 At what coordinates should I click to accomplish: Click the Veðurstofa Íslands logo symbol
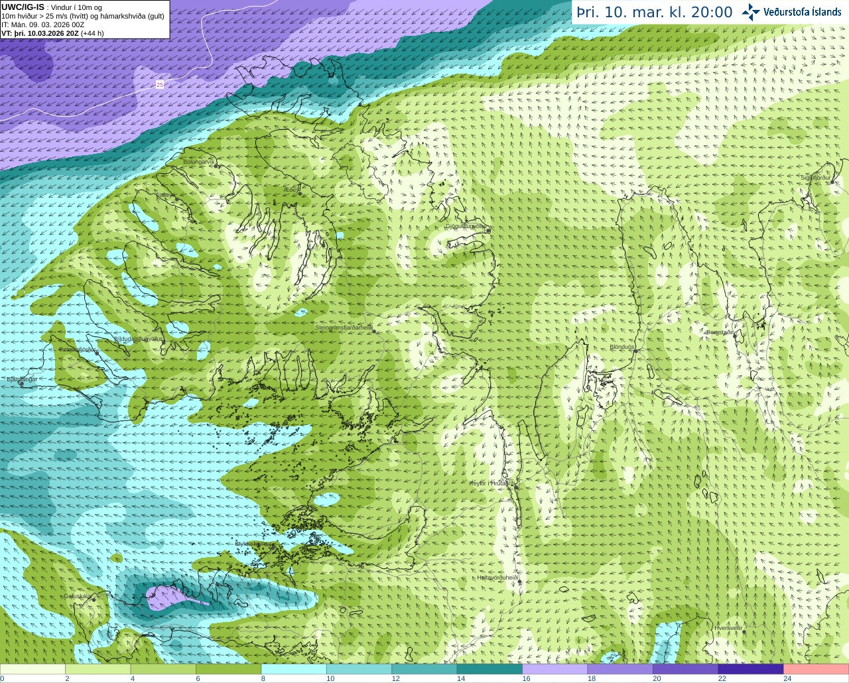pyautogui.click(x=751, y=12)
